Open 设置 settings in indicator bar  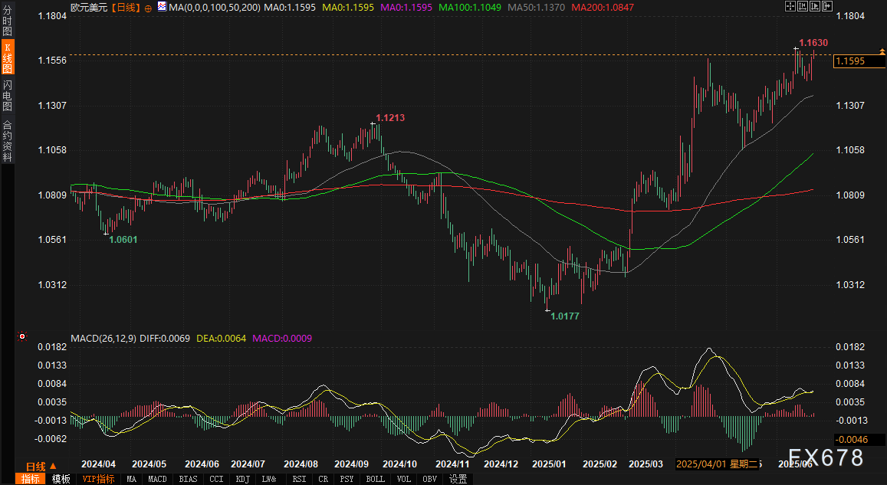pyautogui.click(x=458, y=479)
